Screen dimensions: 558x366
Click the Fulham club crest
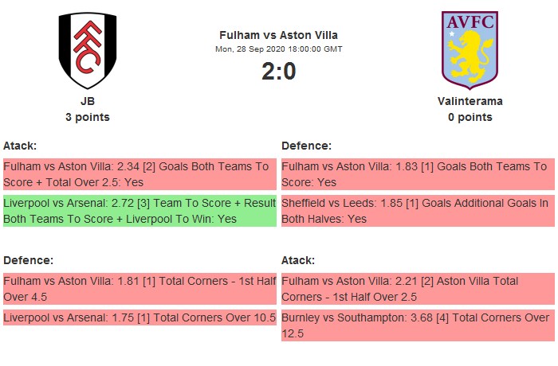coord(87,50)
